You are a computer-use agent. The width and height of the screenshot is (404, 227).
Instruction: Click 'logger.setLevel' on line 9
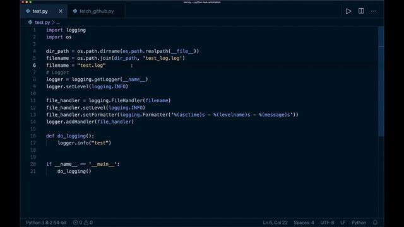pyautogui.click(x=68, y=86)
